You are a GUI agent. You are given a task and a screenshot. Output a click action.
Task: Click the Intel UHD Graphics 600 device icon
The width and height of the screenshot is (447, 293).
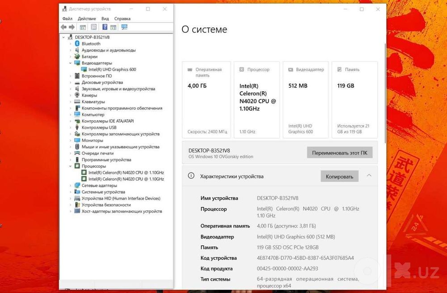pyautogui.click(x=84, y=69)
